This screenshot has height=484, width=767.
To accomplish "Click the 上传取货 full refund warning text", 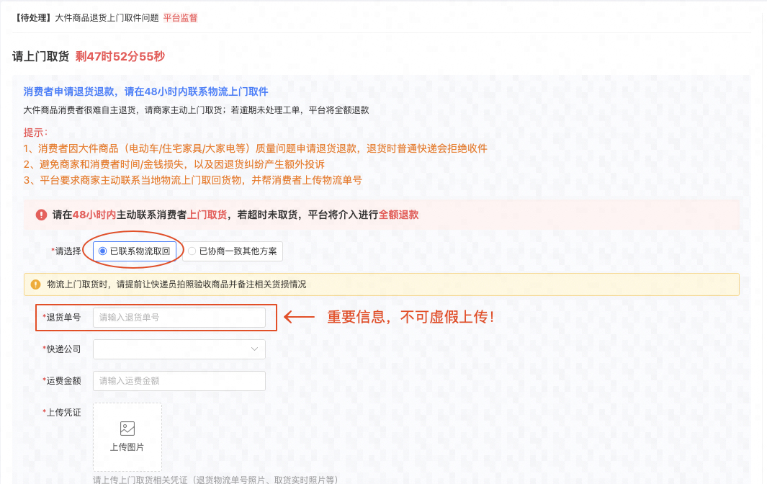I will (x=207, y=215).
